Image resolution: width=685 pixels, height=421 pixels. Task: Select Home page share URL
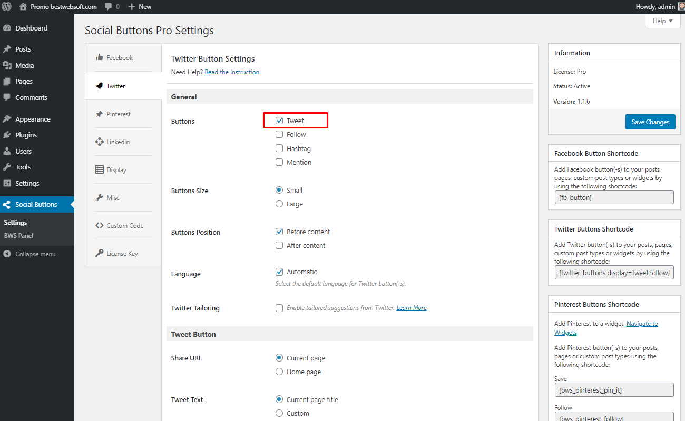click(x=279, y=372)
